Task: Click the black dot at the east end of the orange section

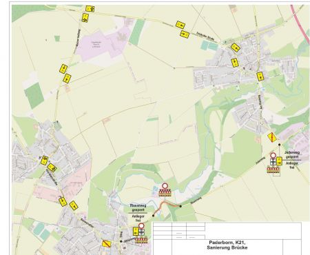Action: pyautogui.click(x=180, y=206)
